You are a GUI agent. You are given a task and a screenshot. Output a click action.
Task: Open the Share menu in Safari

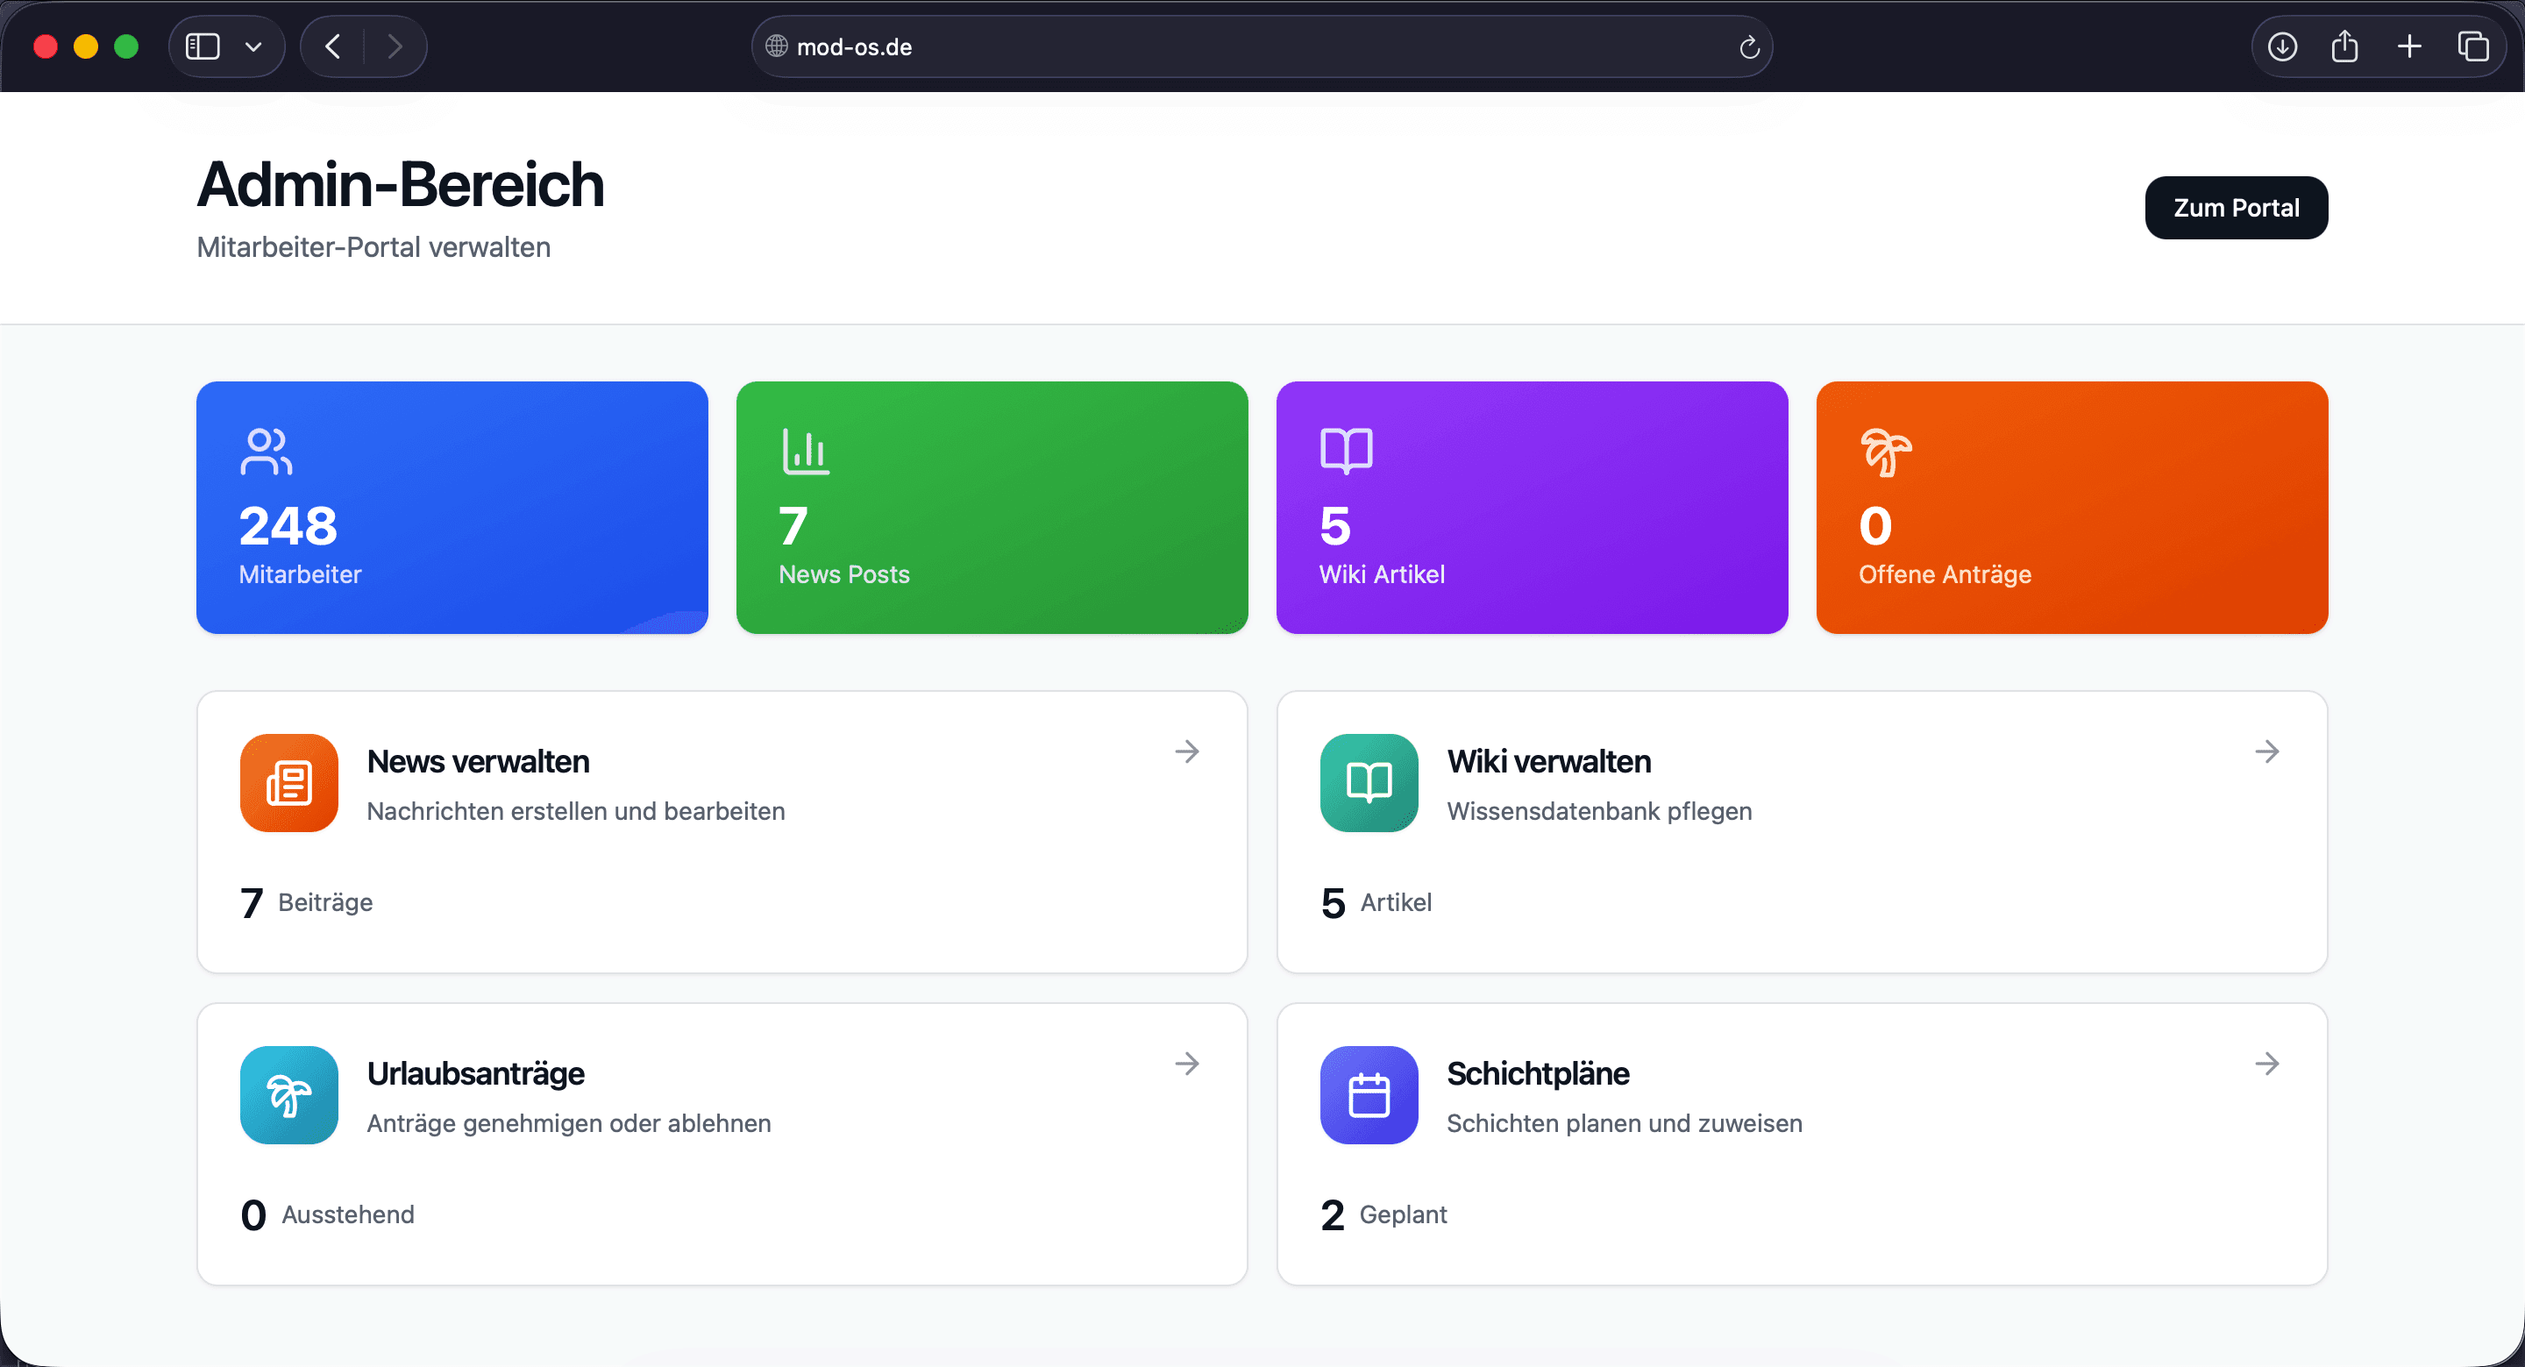tap(2344, 46)
